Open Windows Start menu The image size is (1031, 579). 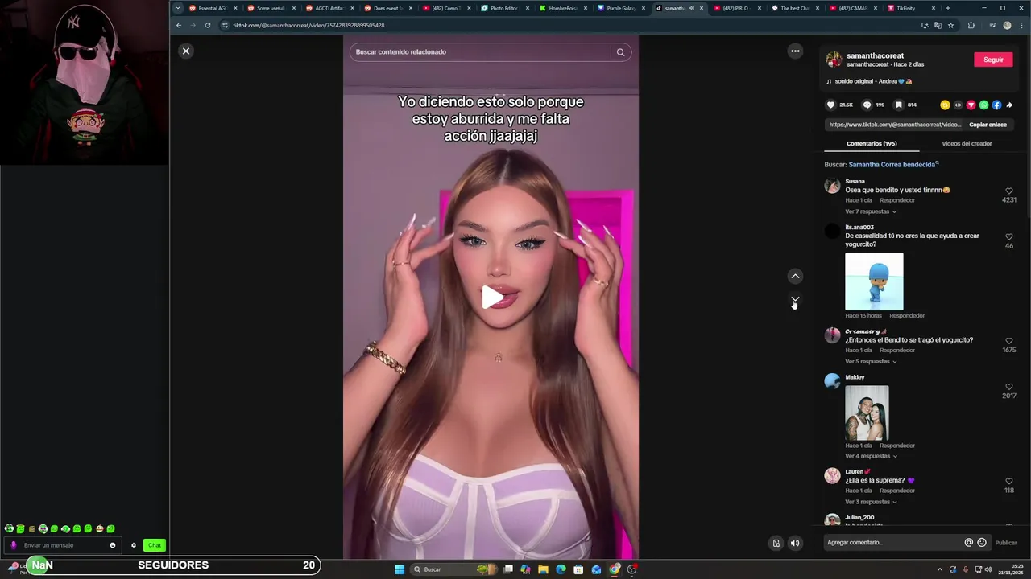[399, 569]
